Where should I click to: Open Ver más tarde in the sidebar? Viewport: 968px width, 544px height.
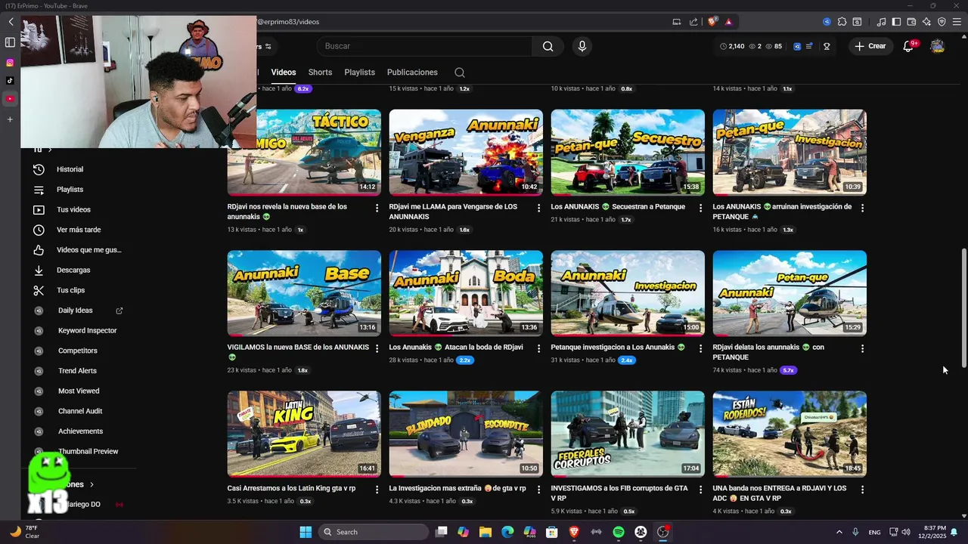(79, 230)
